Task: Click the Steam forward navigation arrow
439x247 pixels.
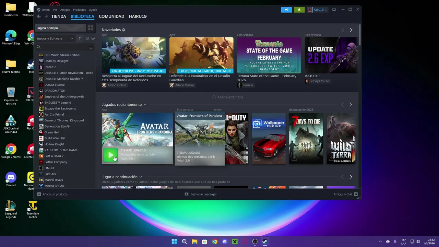Action: click(46, 16)
